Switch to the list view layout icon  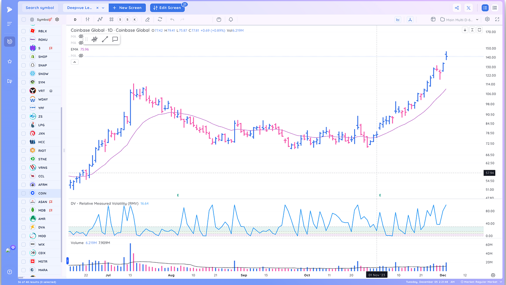click(485, 8)
